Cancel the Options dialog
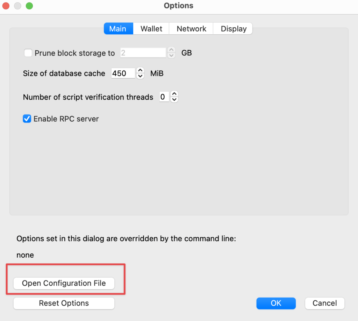358x321 pixels. point(324,303)
